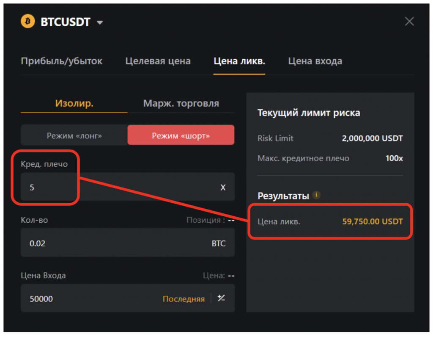Viewport: 433px width, 337px height.
Task: Open the BTCUSDT pair dropdown arrow
Action: 100,23
